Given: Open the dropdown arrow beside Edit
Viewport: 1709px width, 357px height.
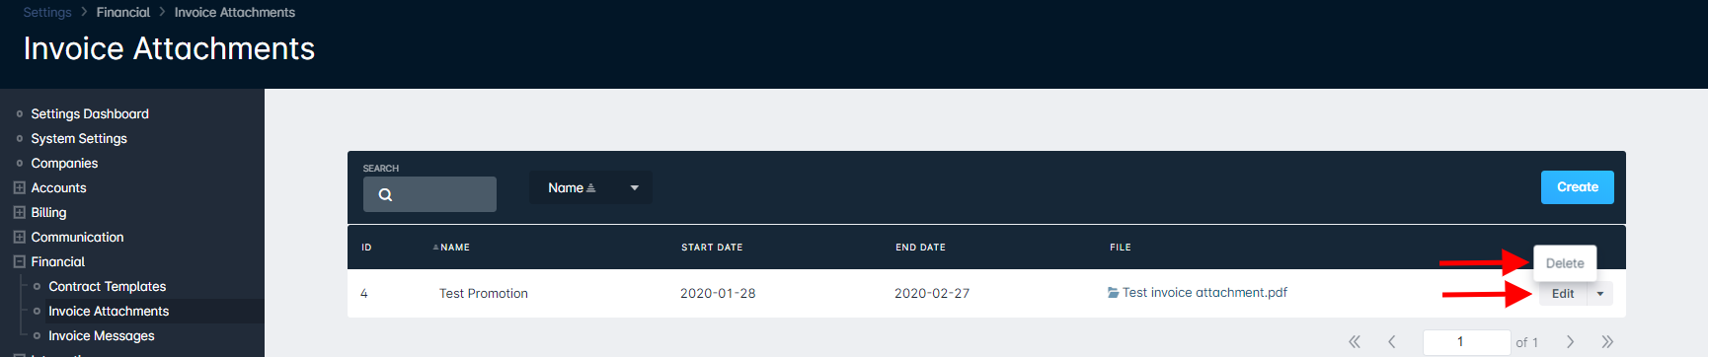Looking at the screenshot, I should click(x=1600, y=294).
